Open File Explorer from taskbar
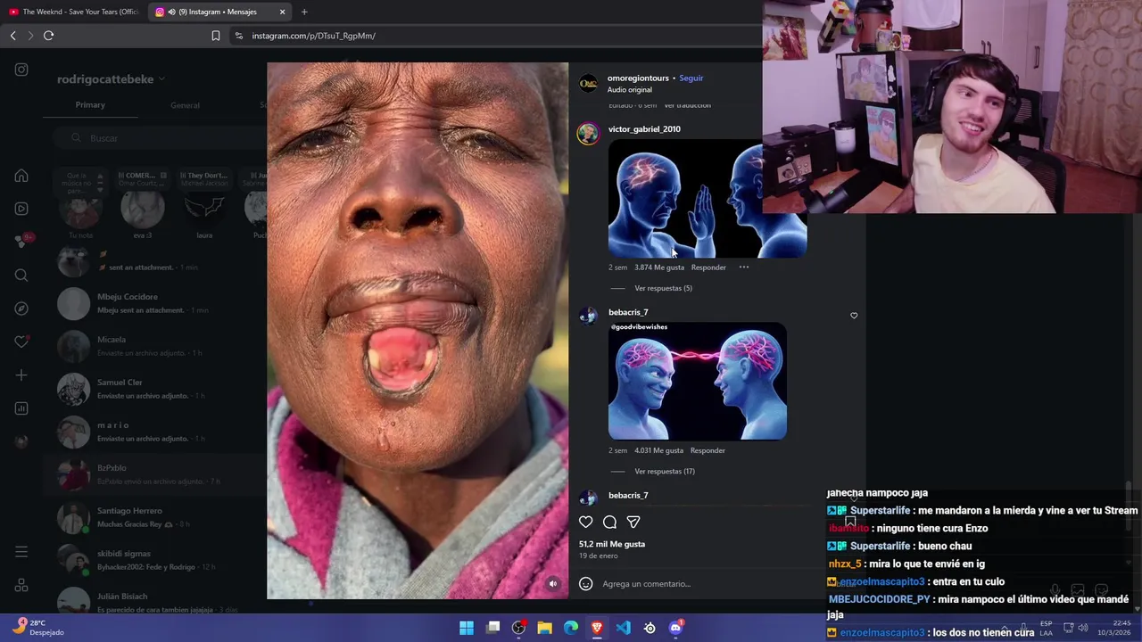 [x=544, y=628]
